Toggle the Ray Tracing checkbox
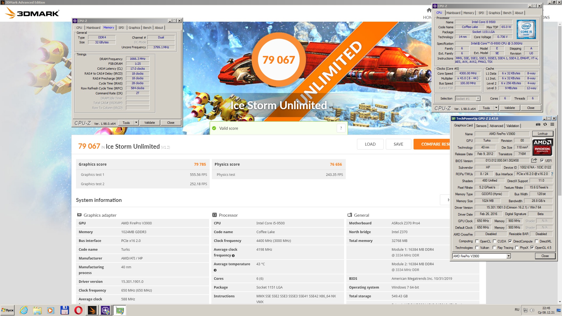This screenshot has width=562, height=316. coord(494,247)
